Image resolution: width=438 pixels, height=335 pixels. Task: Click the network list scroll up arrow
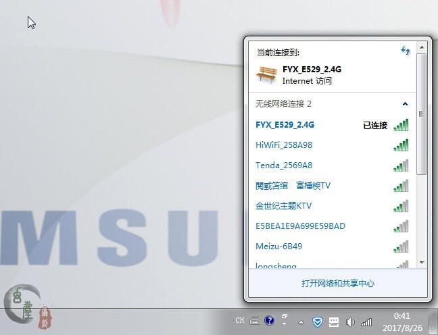click(x=422, y=47)
